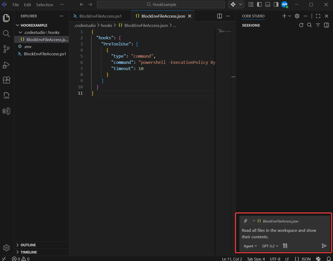333x261 pixels.
Task: Open the GPT-5.2 model selector
Action: (269, 246)
